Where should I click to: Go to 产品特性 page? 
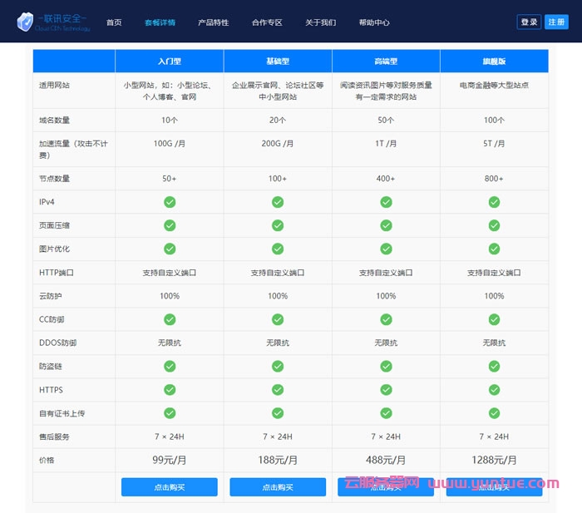click(x=213, y=22)
